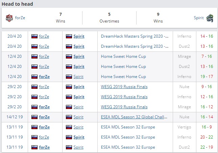This screenshot has height=153, width=218.
Task: Click Spirit's Russian flag in first row
Action: [69, 36]
